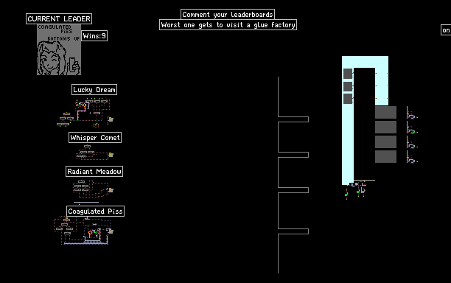
Task: Select the horse icon under Whisper Comet
Action: pos(111,155)
